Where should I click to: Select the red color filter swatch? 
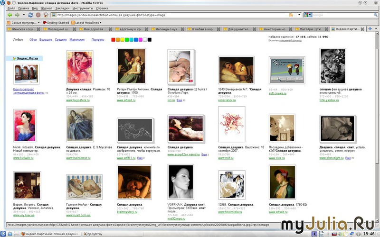coord(113,40)
